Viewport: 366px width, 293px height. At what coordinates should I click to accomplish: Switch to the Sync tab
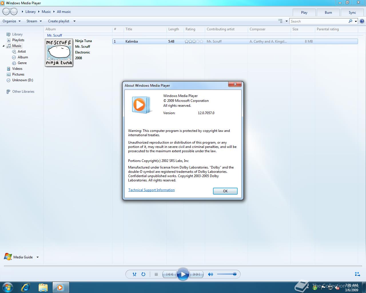(352, 13)
